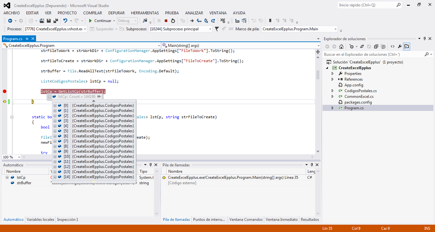The image size is (435, 232).
Task: Click the wrench Properties icon in explorer toolbar
Action: (x=400, y=47)
